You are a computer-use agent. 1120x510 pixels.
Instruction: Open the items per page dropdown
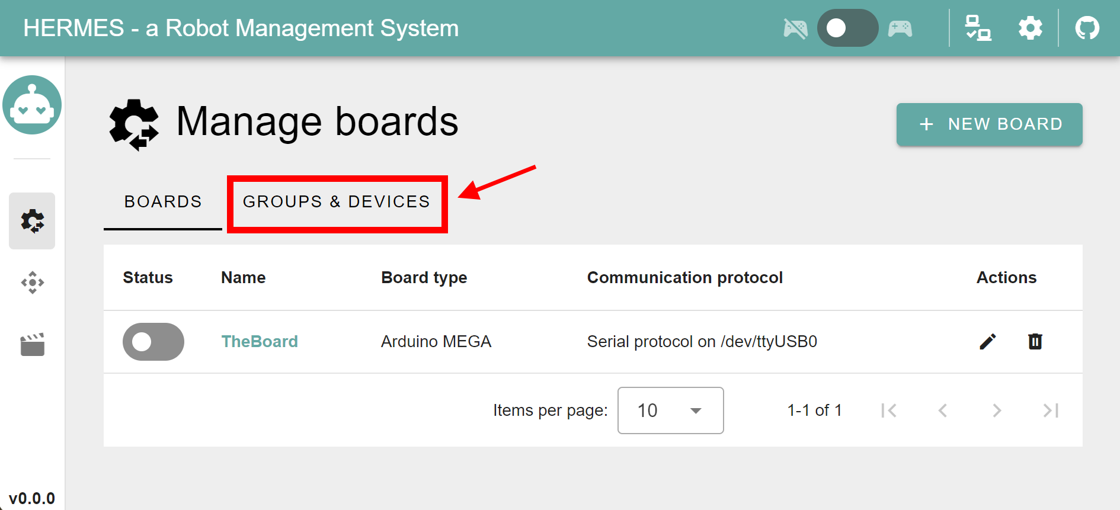(670, 410)
